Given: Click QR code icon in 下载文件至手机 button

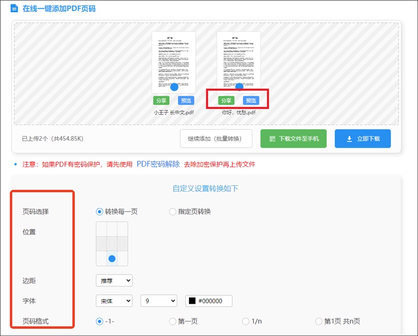Looking at the screenshot, I should 272,139.
